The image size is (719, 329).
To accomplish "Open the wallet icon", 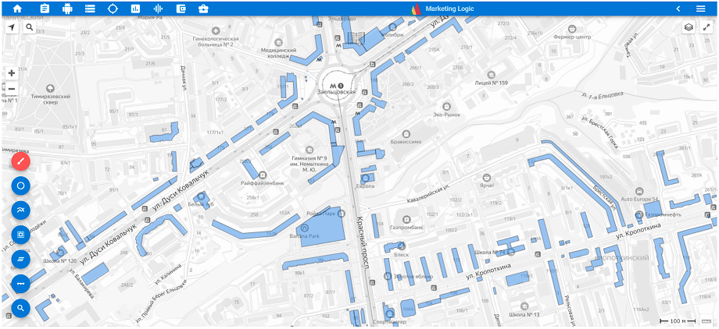I will [181, 9].
